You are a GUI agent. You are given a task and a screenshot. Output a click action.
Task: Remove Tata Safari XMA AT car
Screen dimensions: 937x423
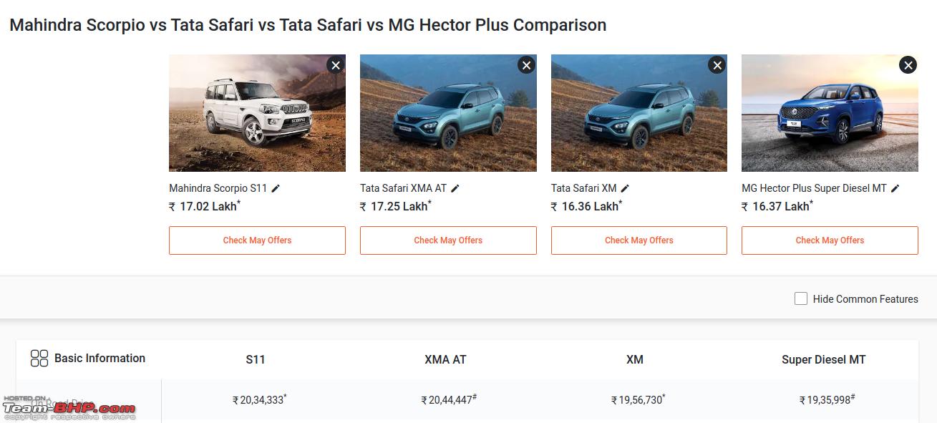526,65
